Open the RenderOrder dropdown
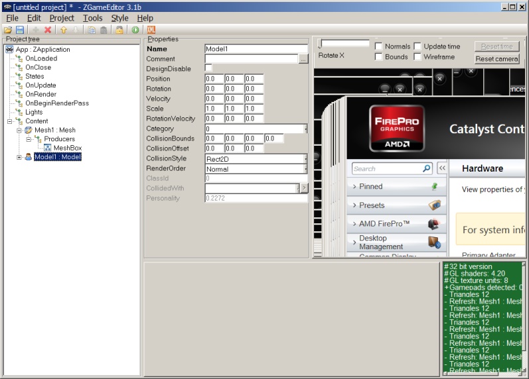The image size is (529, 379). pos(306,169)
